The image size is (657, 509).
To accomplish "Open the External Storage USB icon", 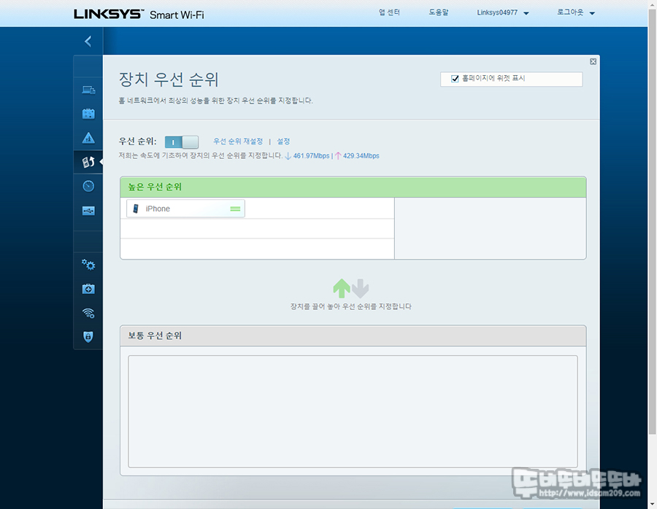I will tap(88, 211).
